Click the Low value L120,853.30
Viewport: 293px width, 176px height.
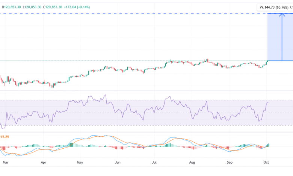coord(32,7)
